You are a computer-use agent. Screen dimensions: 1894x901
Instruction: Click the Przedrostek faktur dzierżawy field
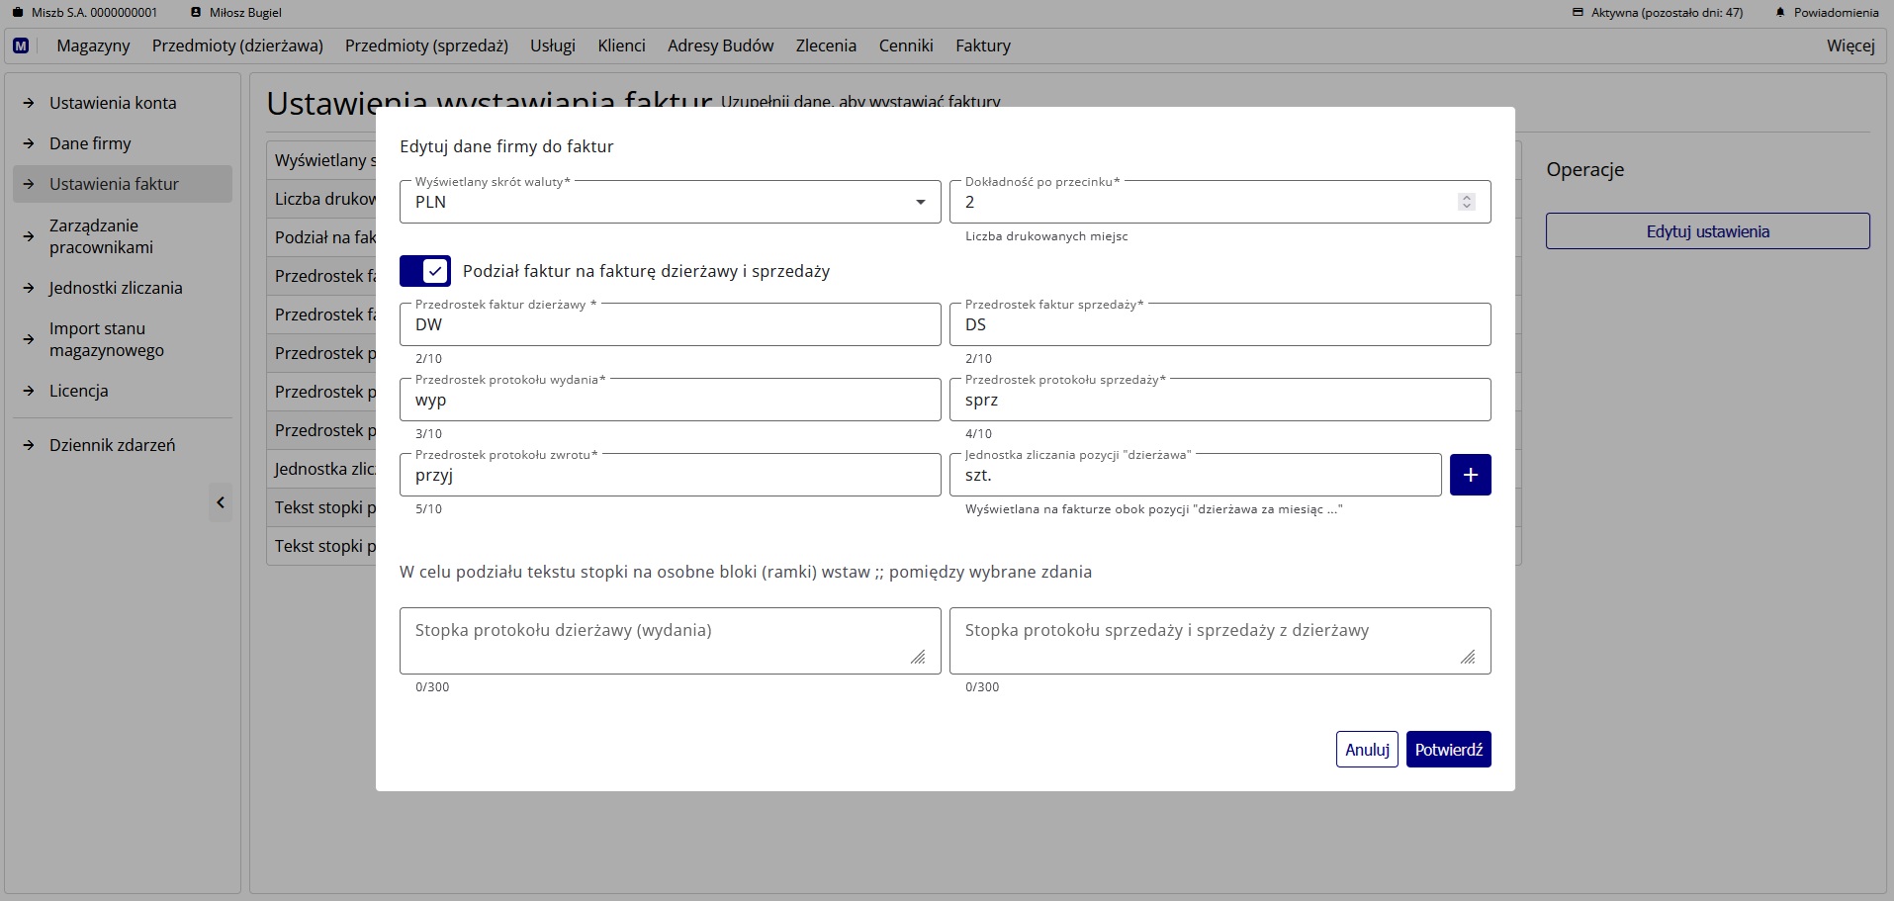click(x=670, y=324)
